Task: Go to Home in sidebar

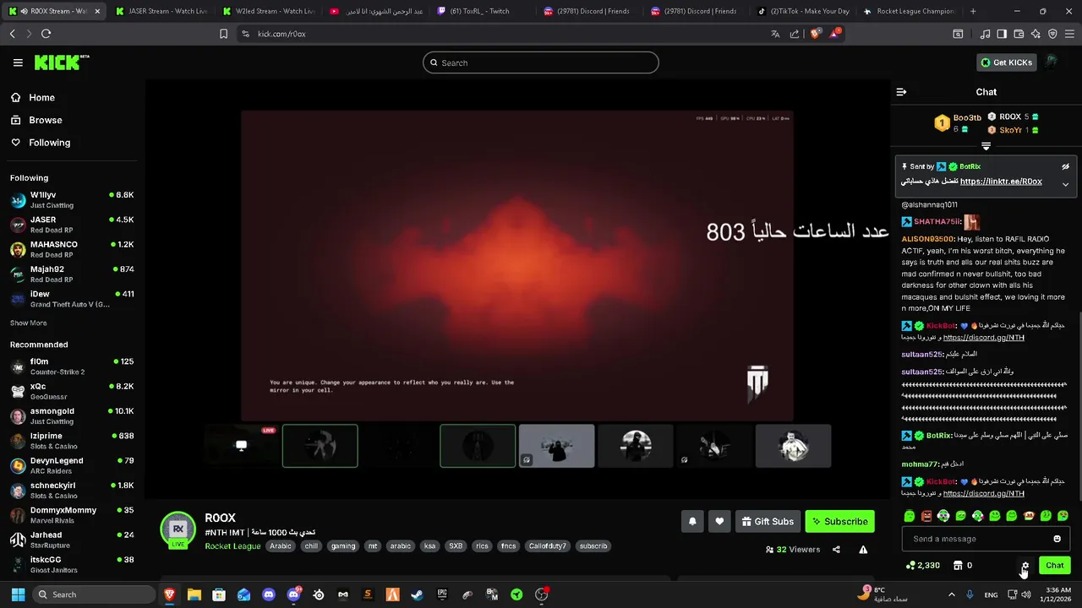Action: (34, 97)
